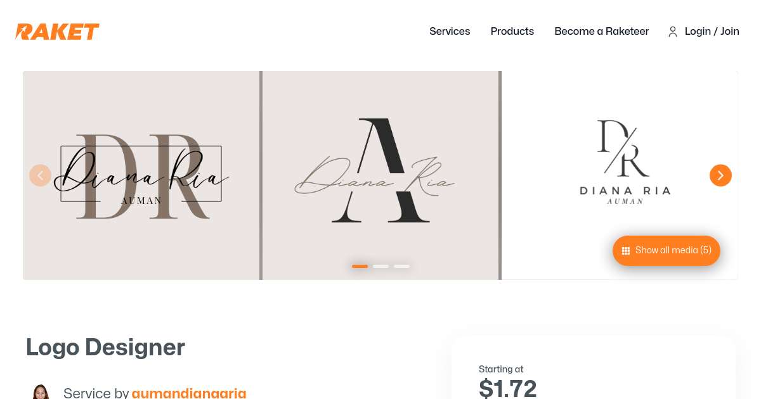The height and width of the screenshot is (399, 761).
Task: Click the $1.72 starting price
Action: pyautogui.click(x=507, y=388)
